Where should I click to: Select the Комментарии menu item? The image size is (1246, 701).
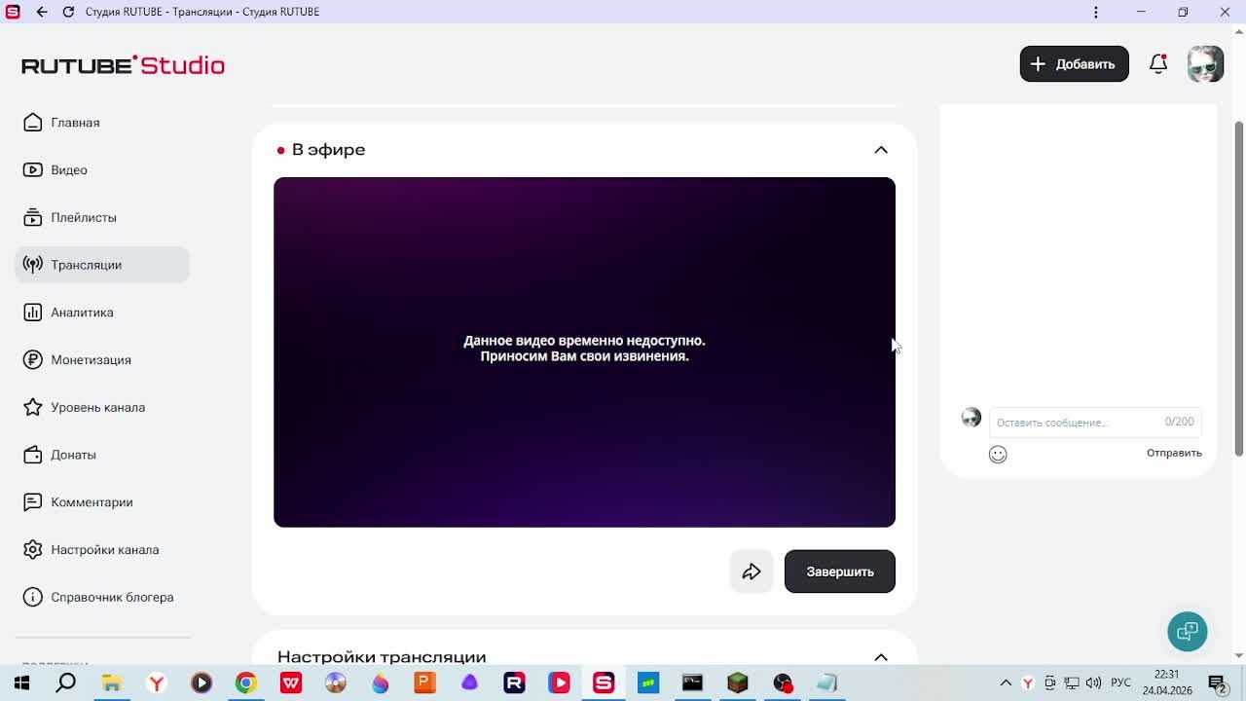tap(92, 502)
